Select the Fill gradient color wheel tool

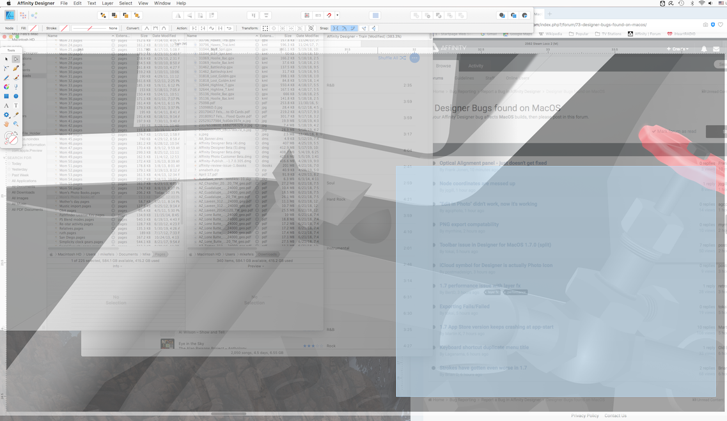click(6, 87)
